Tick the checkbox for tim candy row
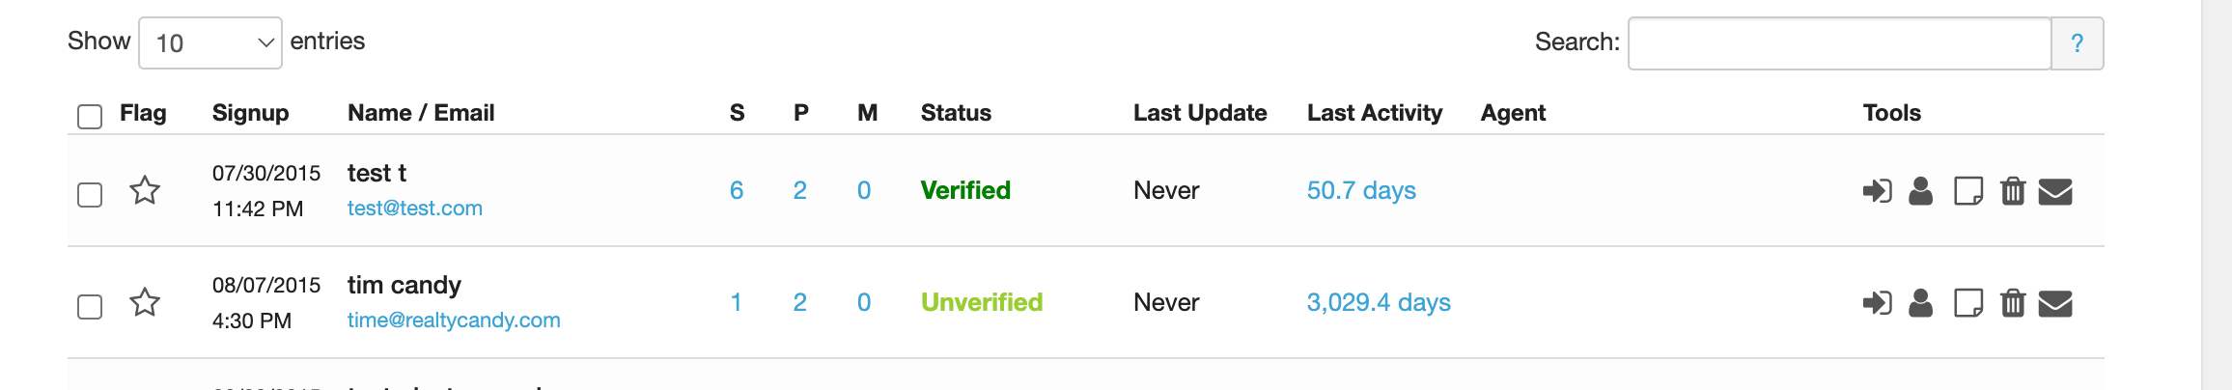The height and width of the screenshot is (390, 2232). point(90,307)
